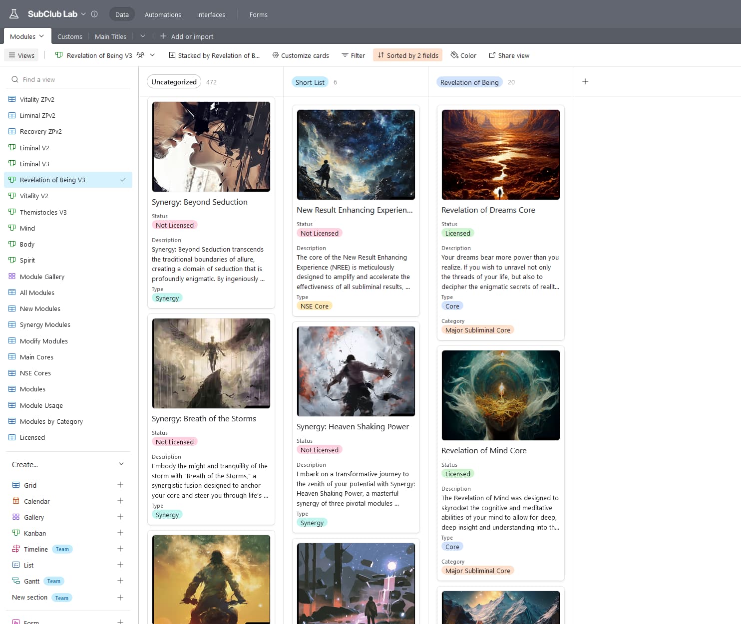Click the Licensed status on Revelation of Mind Core
Viewport: 741px width, 624px height.
[x=458, y=474]
